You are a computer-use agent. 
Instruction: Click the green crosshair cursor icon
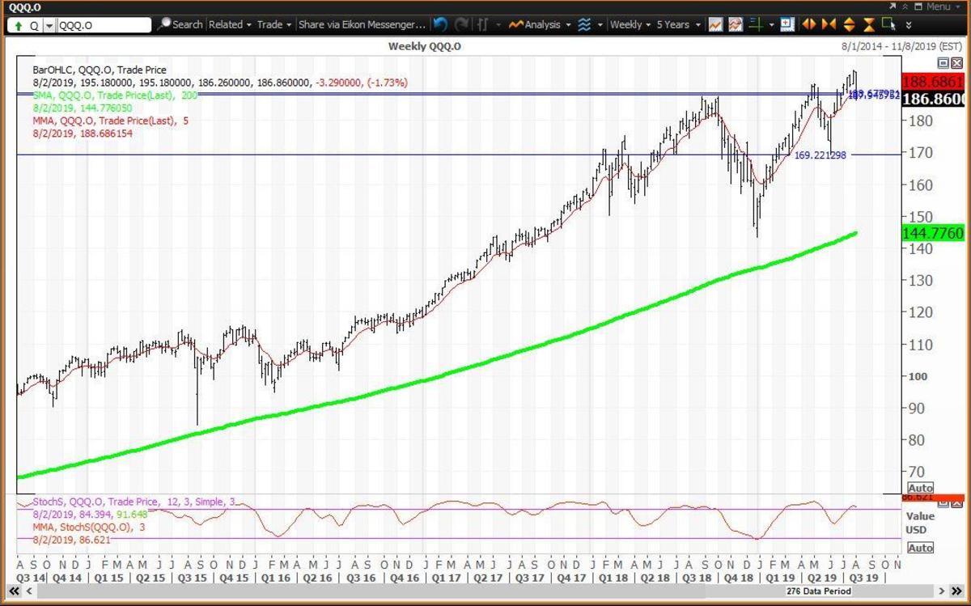[756, 24]
